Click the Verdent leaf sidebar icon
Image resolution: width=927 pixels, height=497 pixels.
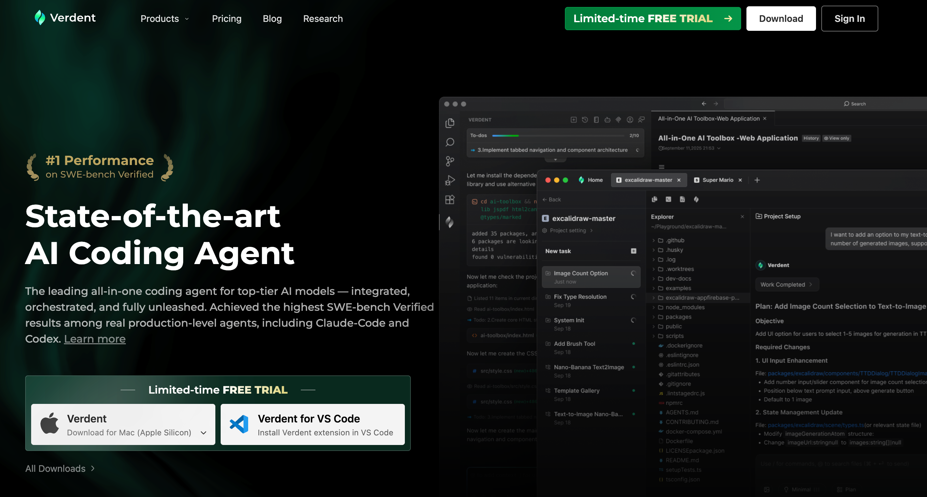coord(450,222)
